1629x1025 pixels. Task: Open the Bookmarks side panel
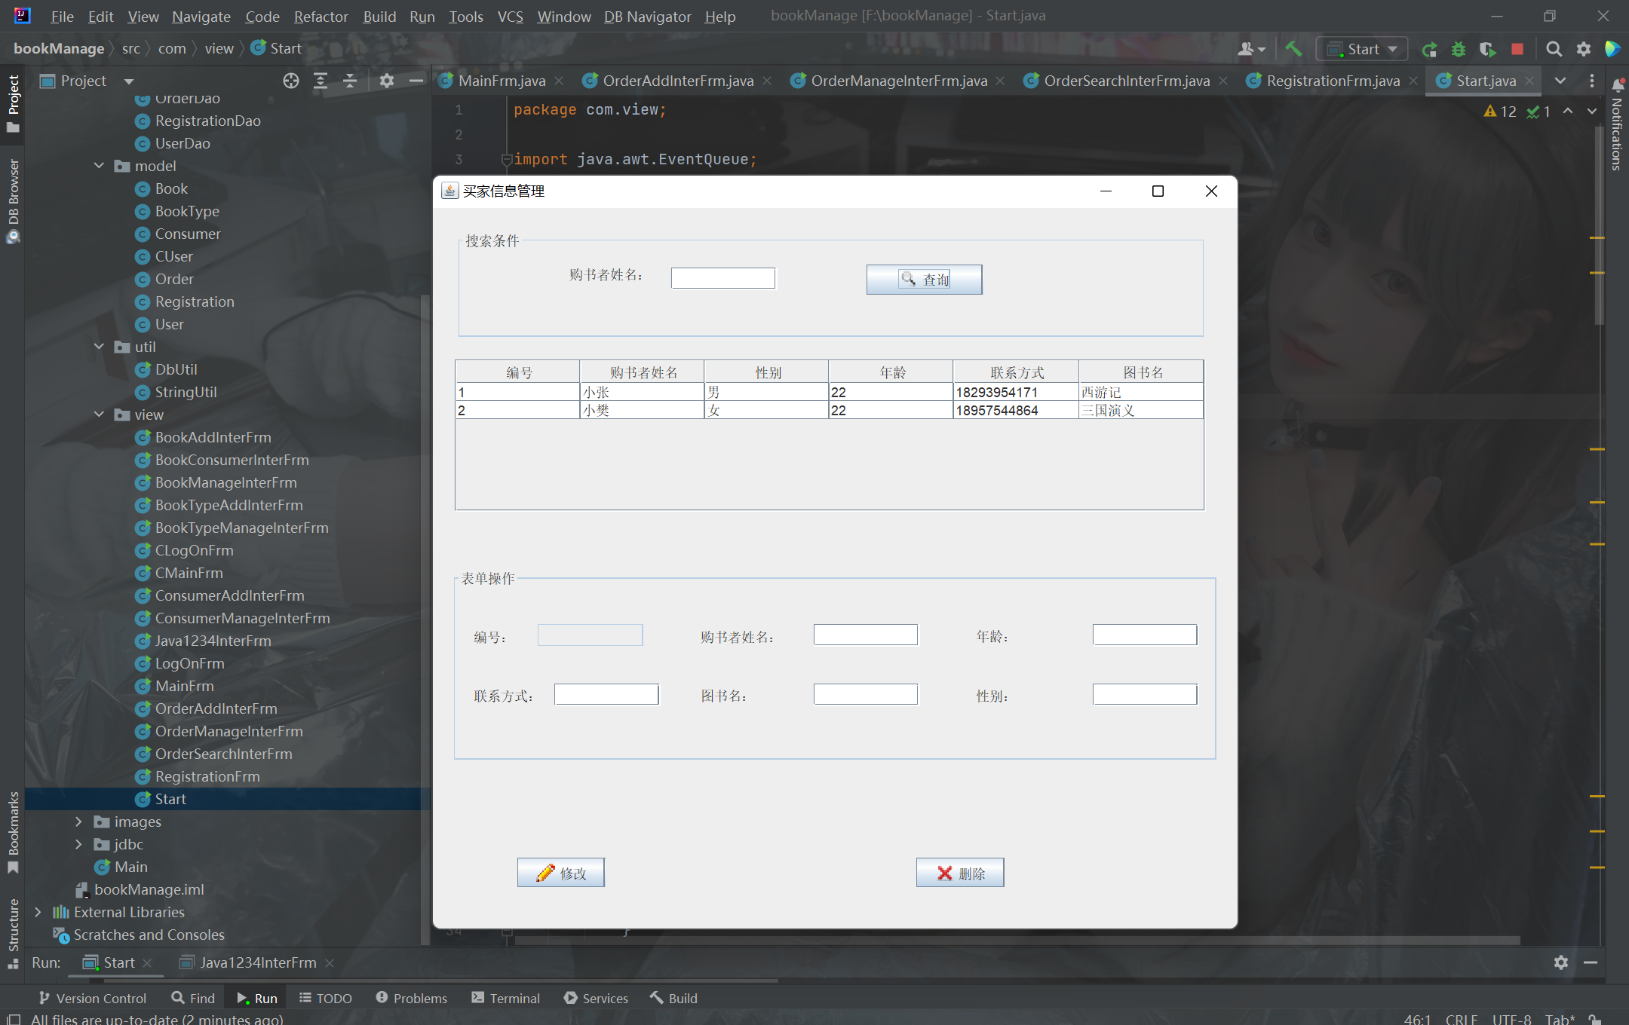point(13,831)
